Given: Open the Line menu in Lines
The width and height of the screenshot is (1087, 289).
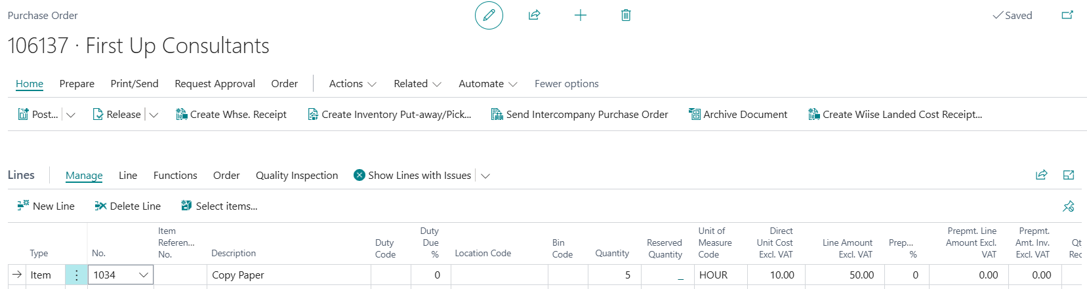Looking at the screenshot, I should click(x=128, y=175).
